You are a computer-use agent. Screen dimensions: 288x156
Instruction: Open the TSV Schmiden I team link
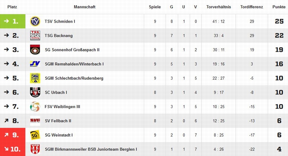pos(60,21)
